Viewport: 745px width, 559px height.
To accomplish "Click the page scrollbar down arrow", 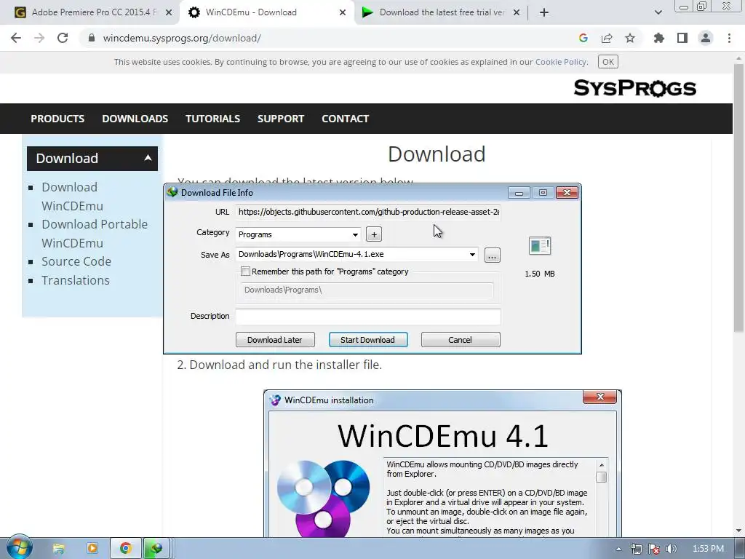I will tap(739, 531).
